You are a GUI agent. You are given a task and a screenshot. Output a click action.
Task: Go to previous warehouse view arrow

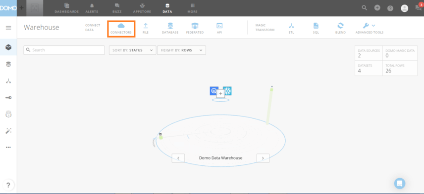coord(178,158)
